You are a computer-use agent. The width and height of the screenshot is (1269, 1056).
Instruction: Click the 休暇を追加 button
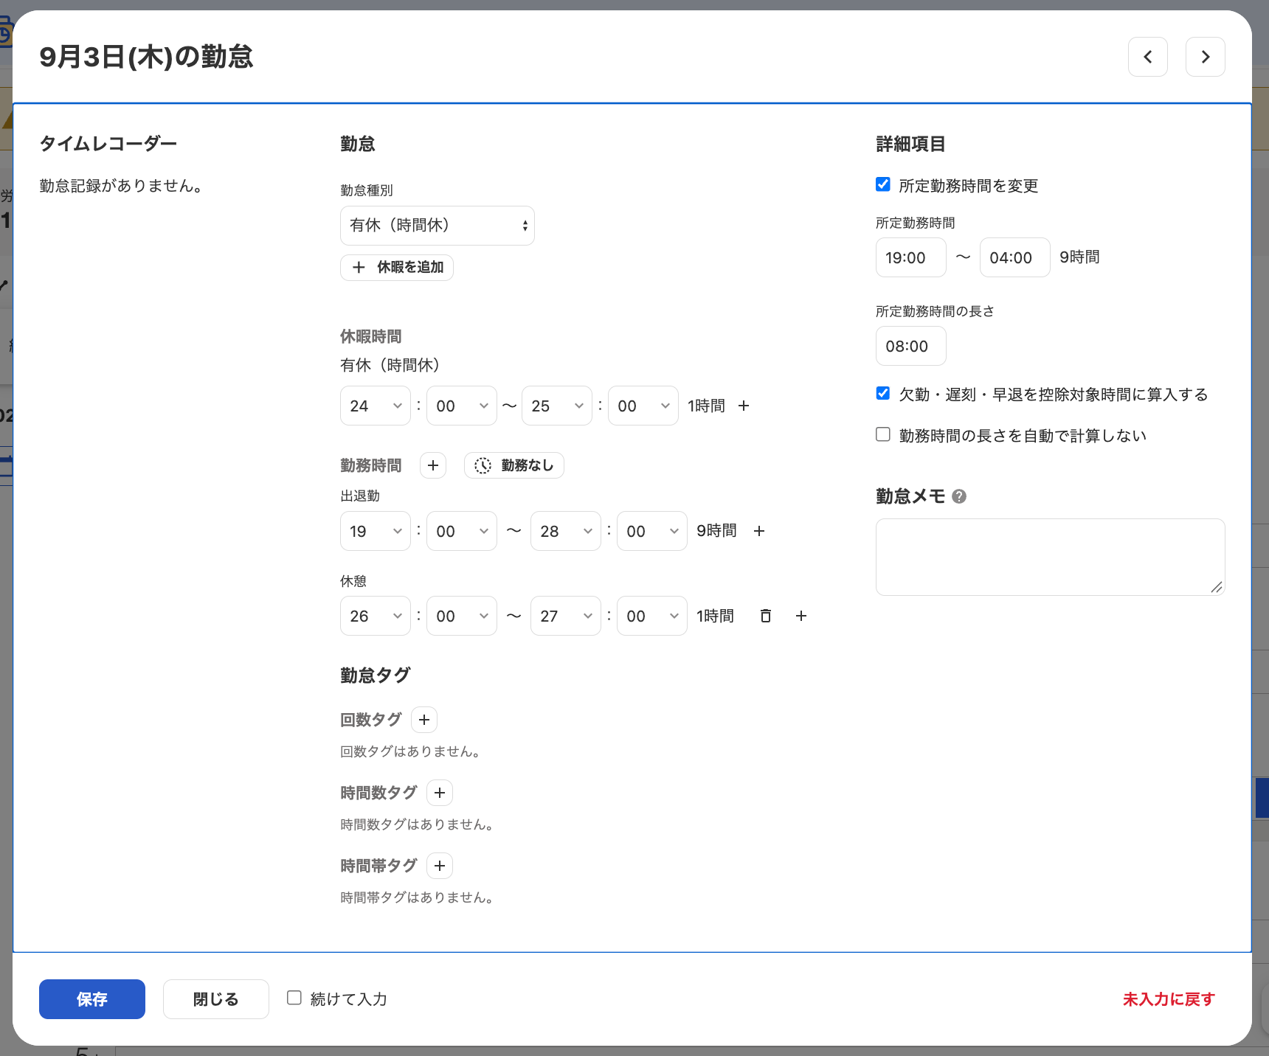click(x=397, y=267)
